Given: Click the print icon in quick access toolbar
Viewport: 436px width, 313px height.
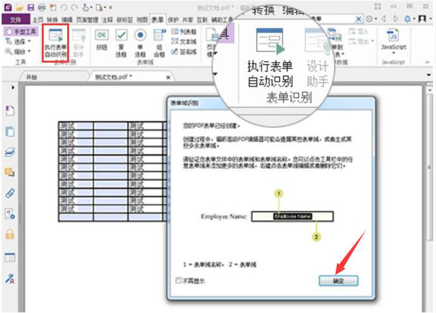Looking at the screenshot, I should tap(42, 8).
